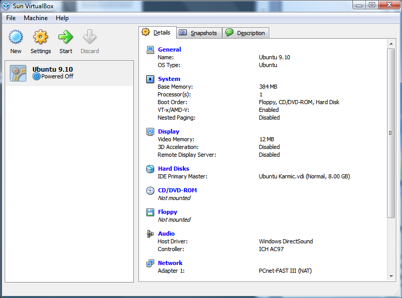Click the Windows DirectSound host driver value
This screenshot has height=298, width=402.
[286, 241]
